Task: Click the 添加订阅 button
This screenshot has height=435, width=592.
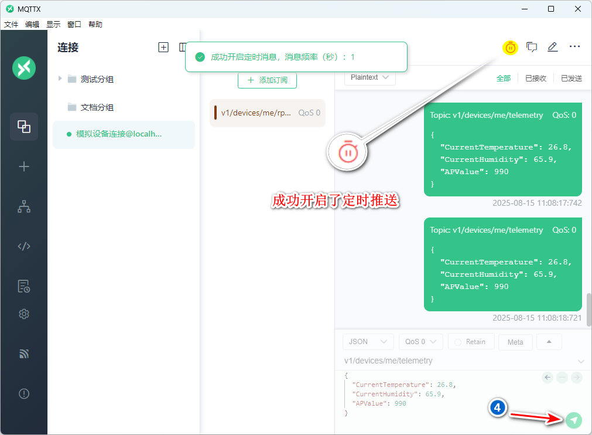Action: point(267,80)
